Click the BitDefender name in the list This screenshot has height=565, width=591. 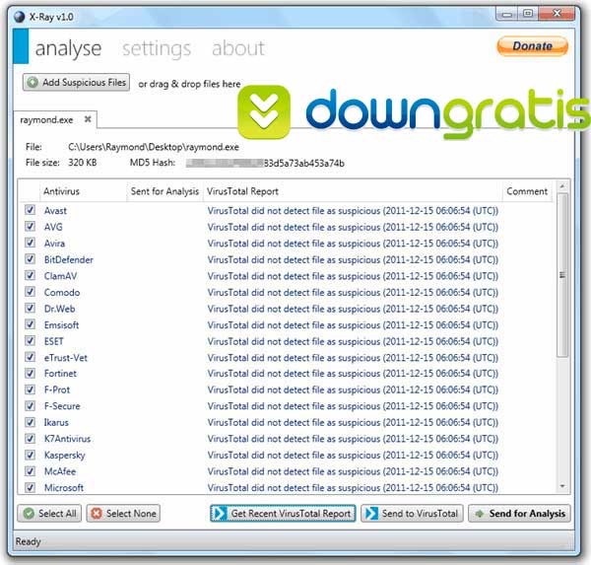pyautogui.click(x=69, y=259)
